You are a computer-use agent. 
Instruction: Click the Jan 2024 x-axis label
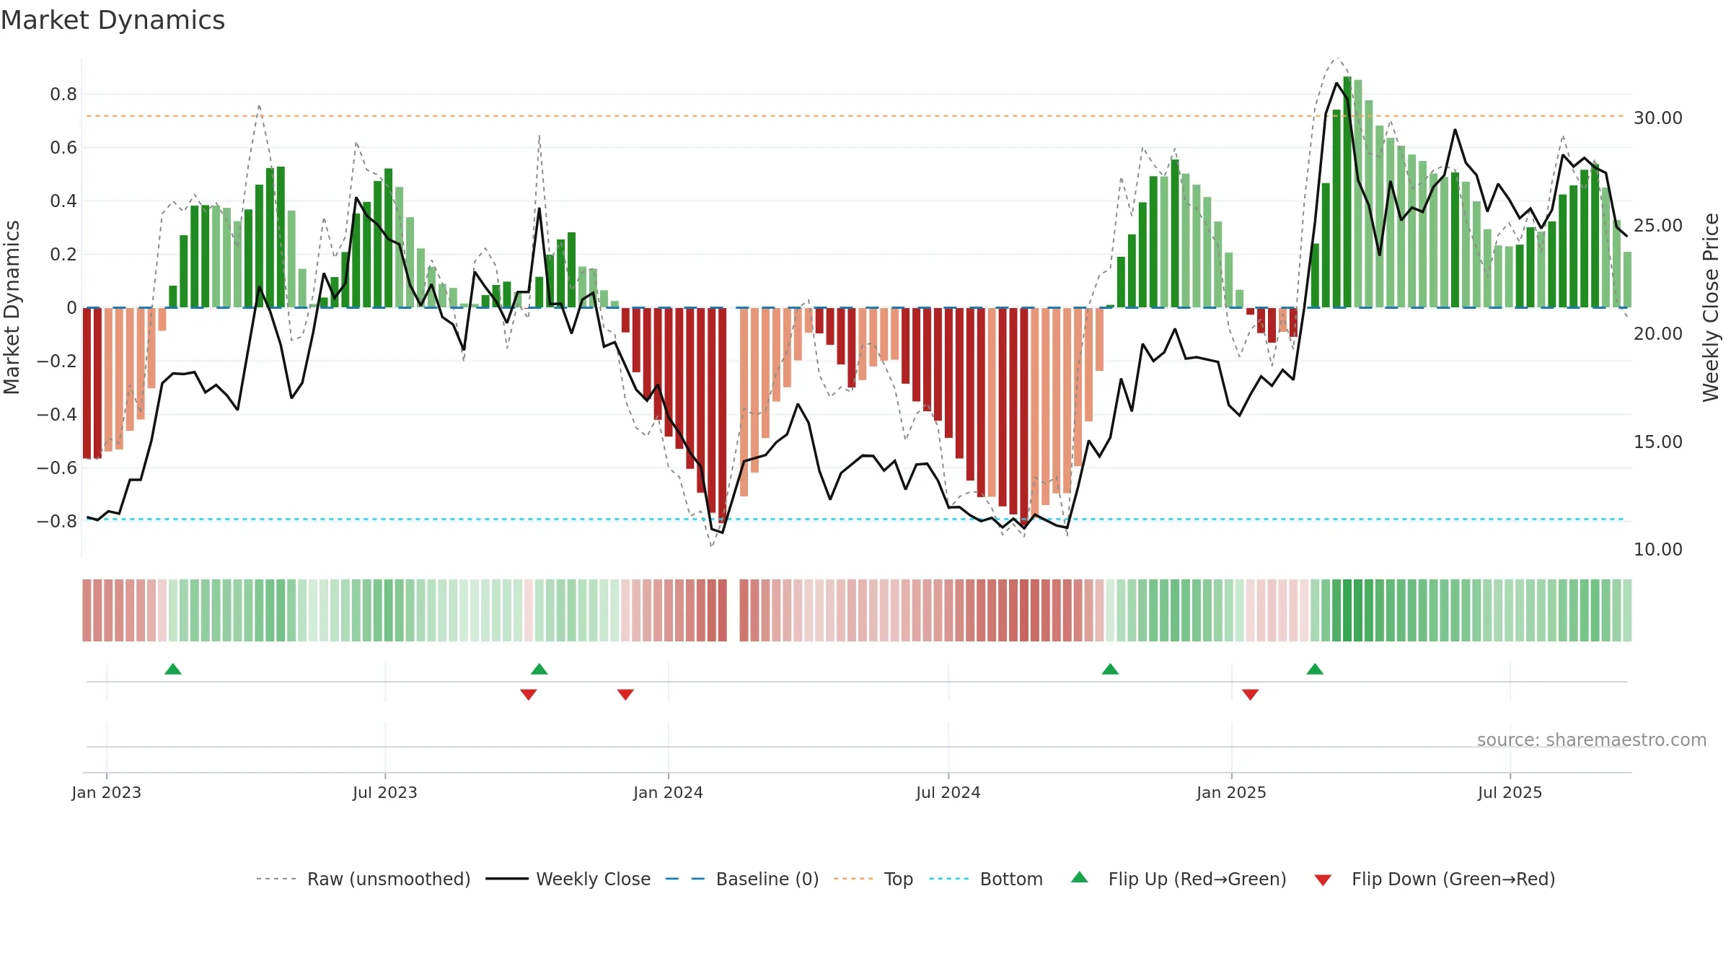pyautogui.click(x=669, y=792)
